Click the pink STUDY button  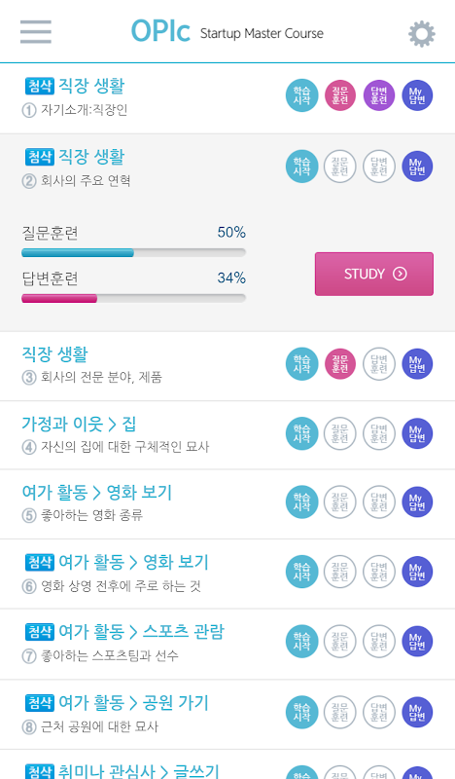tap(374, 274)
